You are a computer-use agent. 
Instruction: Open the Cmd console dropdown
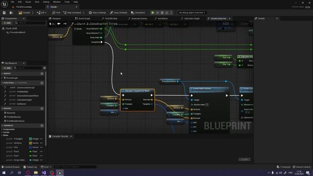(46, 167)
